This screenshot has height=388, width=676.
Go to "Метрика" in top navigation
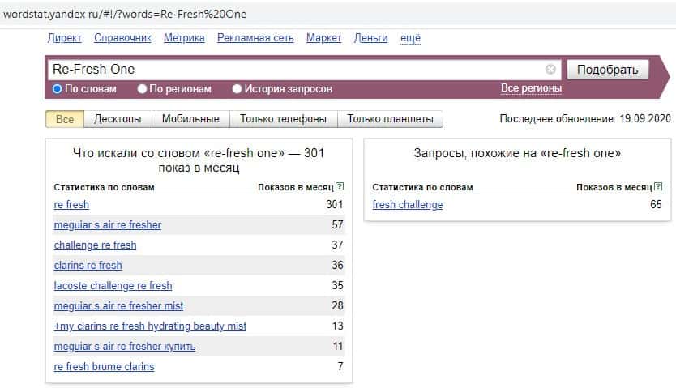pyautogui.click(x=184, y=38)
